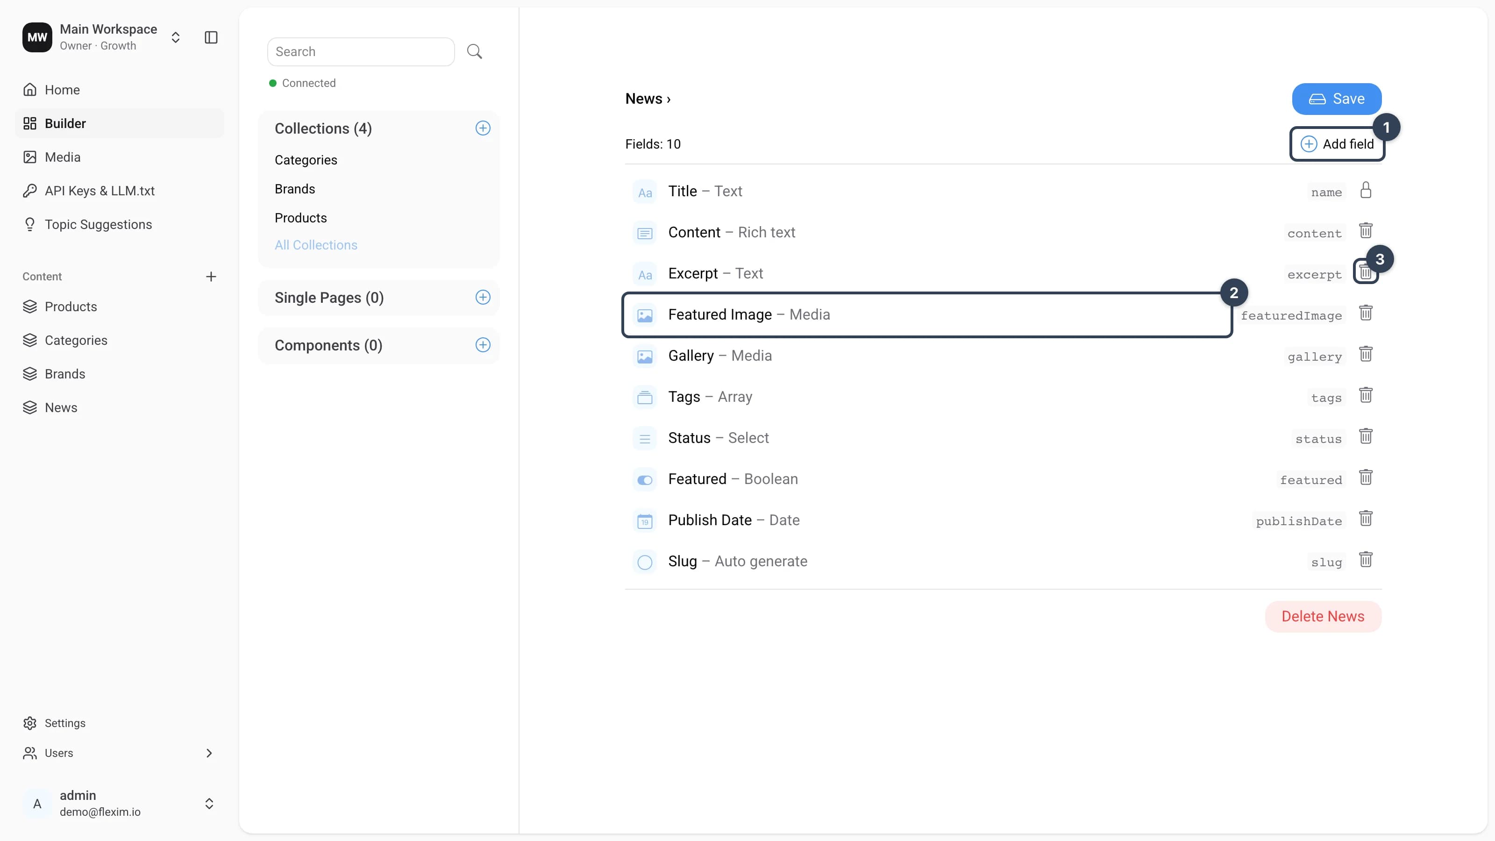
Task: Click the array icon for Tags field
Action: [645, 398]
